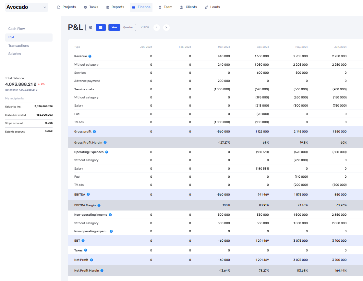
Task: Open the Team page
Action: 165,7
